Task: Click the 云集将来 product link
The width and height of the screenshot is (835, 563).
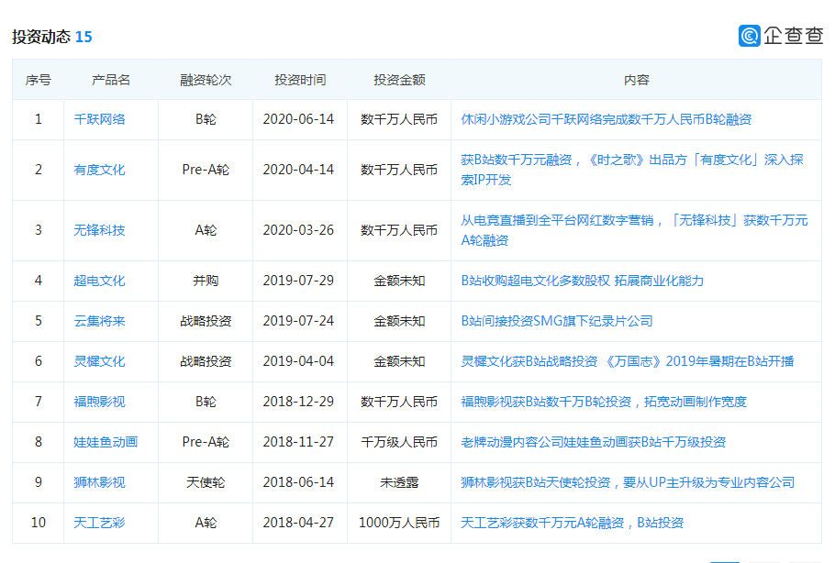Action: click(x=99, y=321)
